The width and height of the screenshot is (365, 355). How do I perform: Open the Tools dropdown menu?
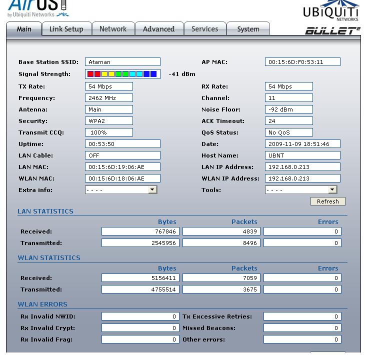coord(301,190)
